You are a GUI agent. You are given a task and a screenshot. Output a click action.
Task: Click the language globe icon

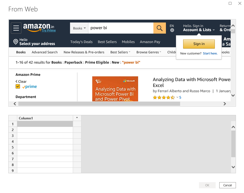172,30
